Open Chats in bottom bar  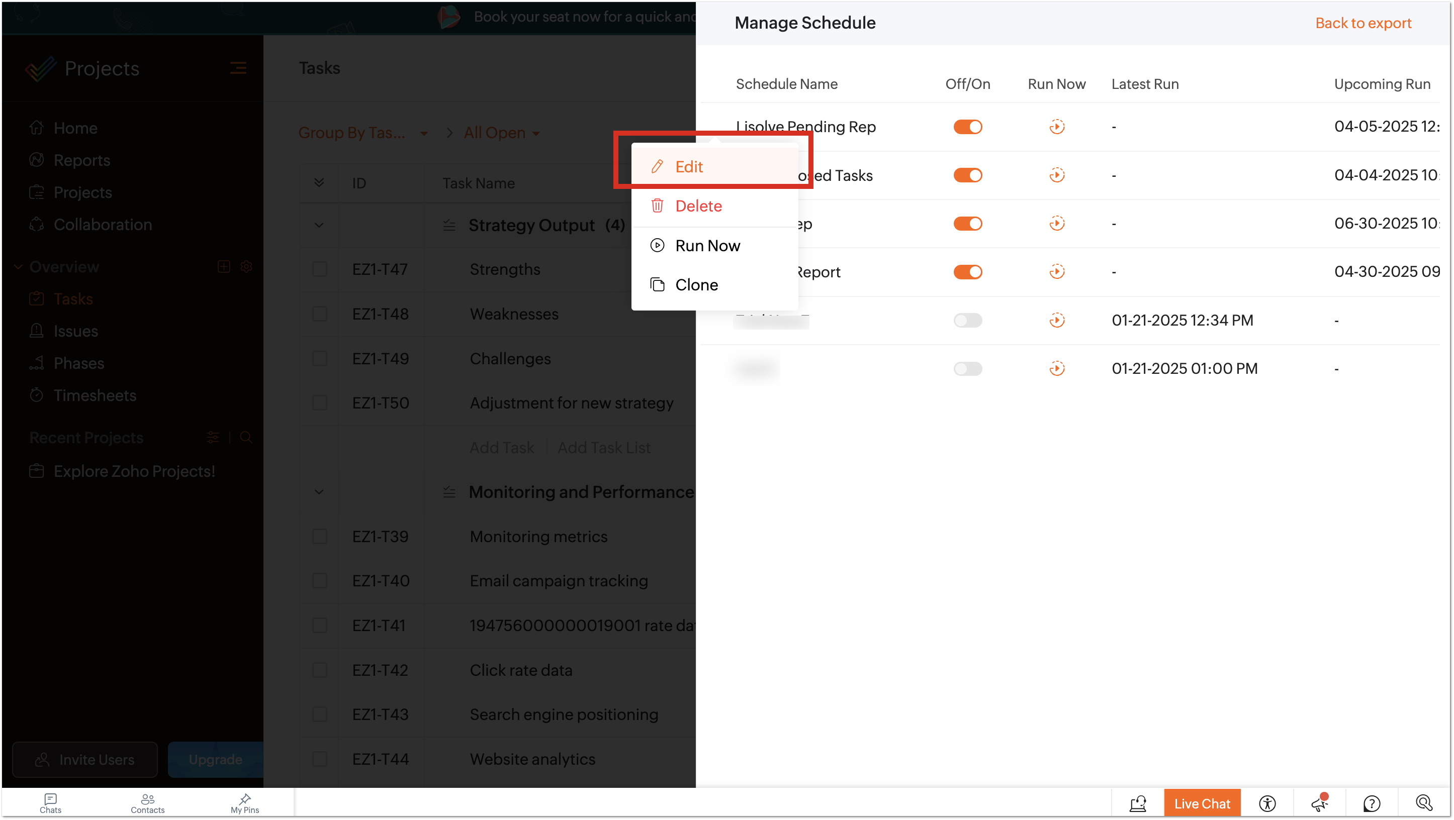50,803
